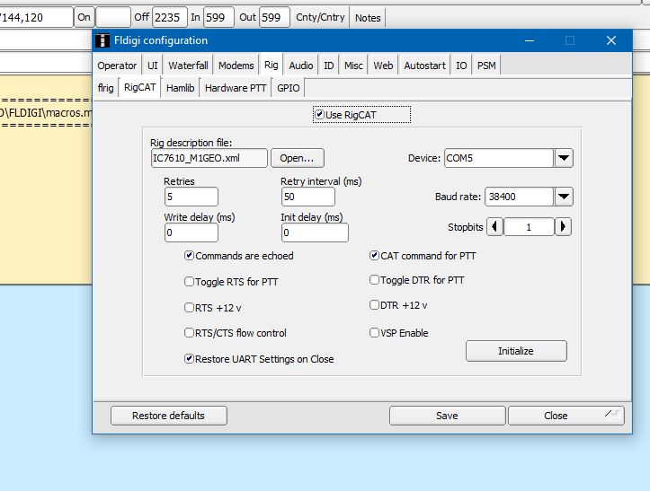The height and width of the screenshot is (491, 650).
Task: Increase Stopbits with the right arrow
Action: [x=563, y=227]
